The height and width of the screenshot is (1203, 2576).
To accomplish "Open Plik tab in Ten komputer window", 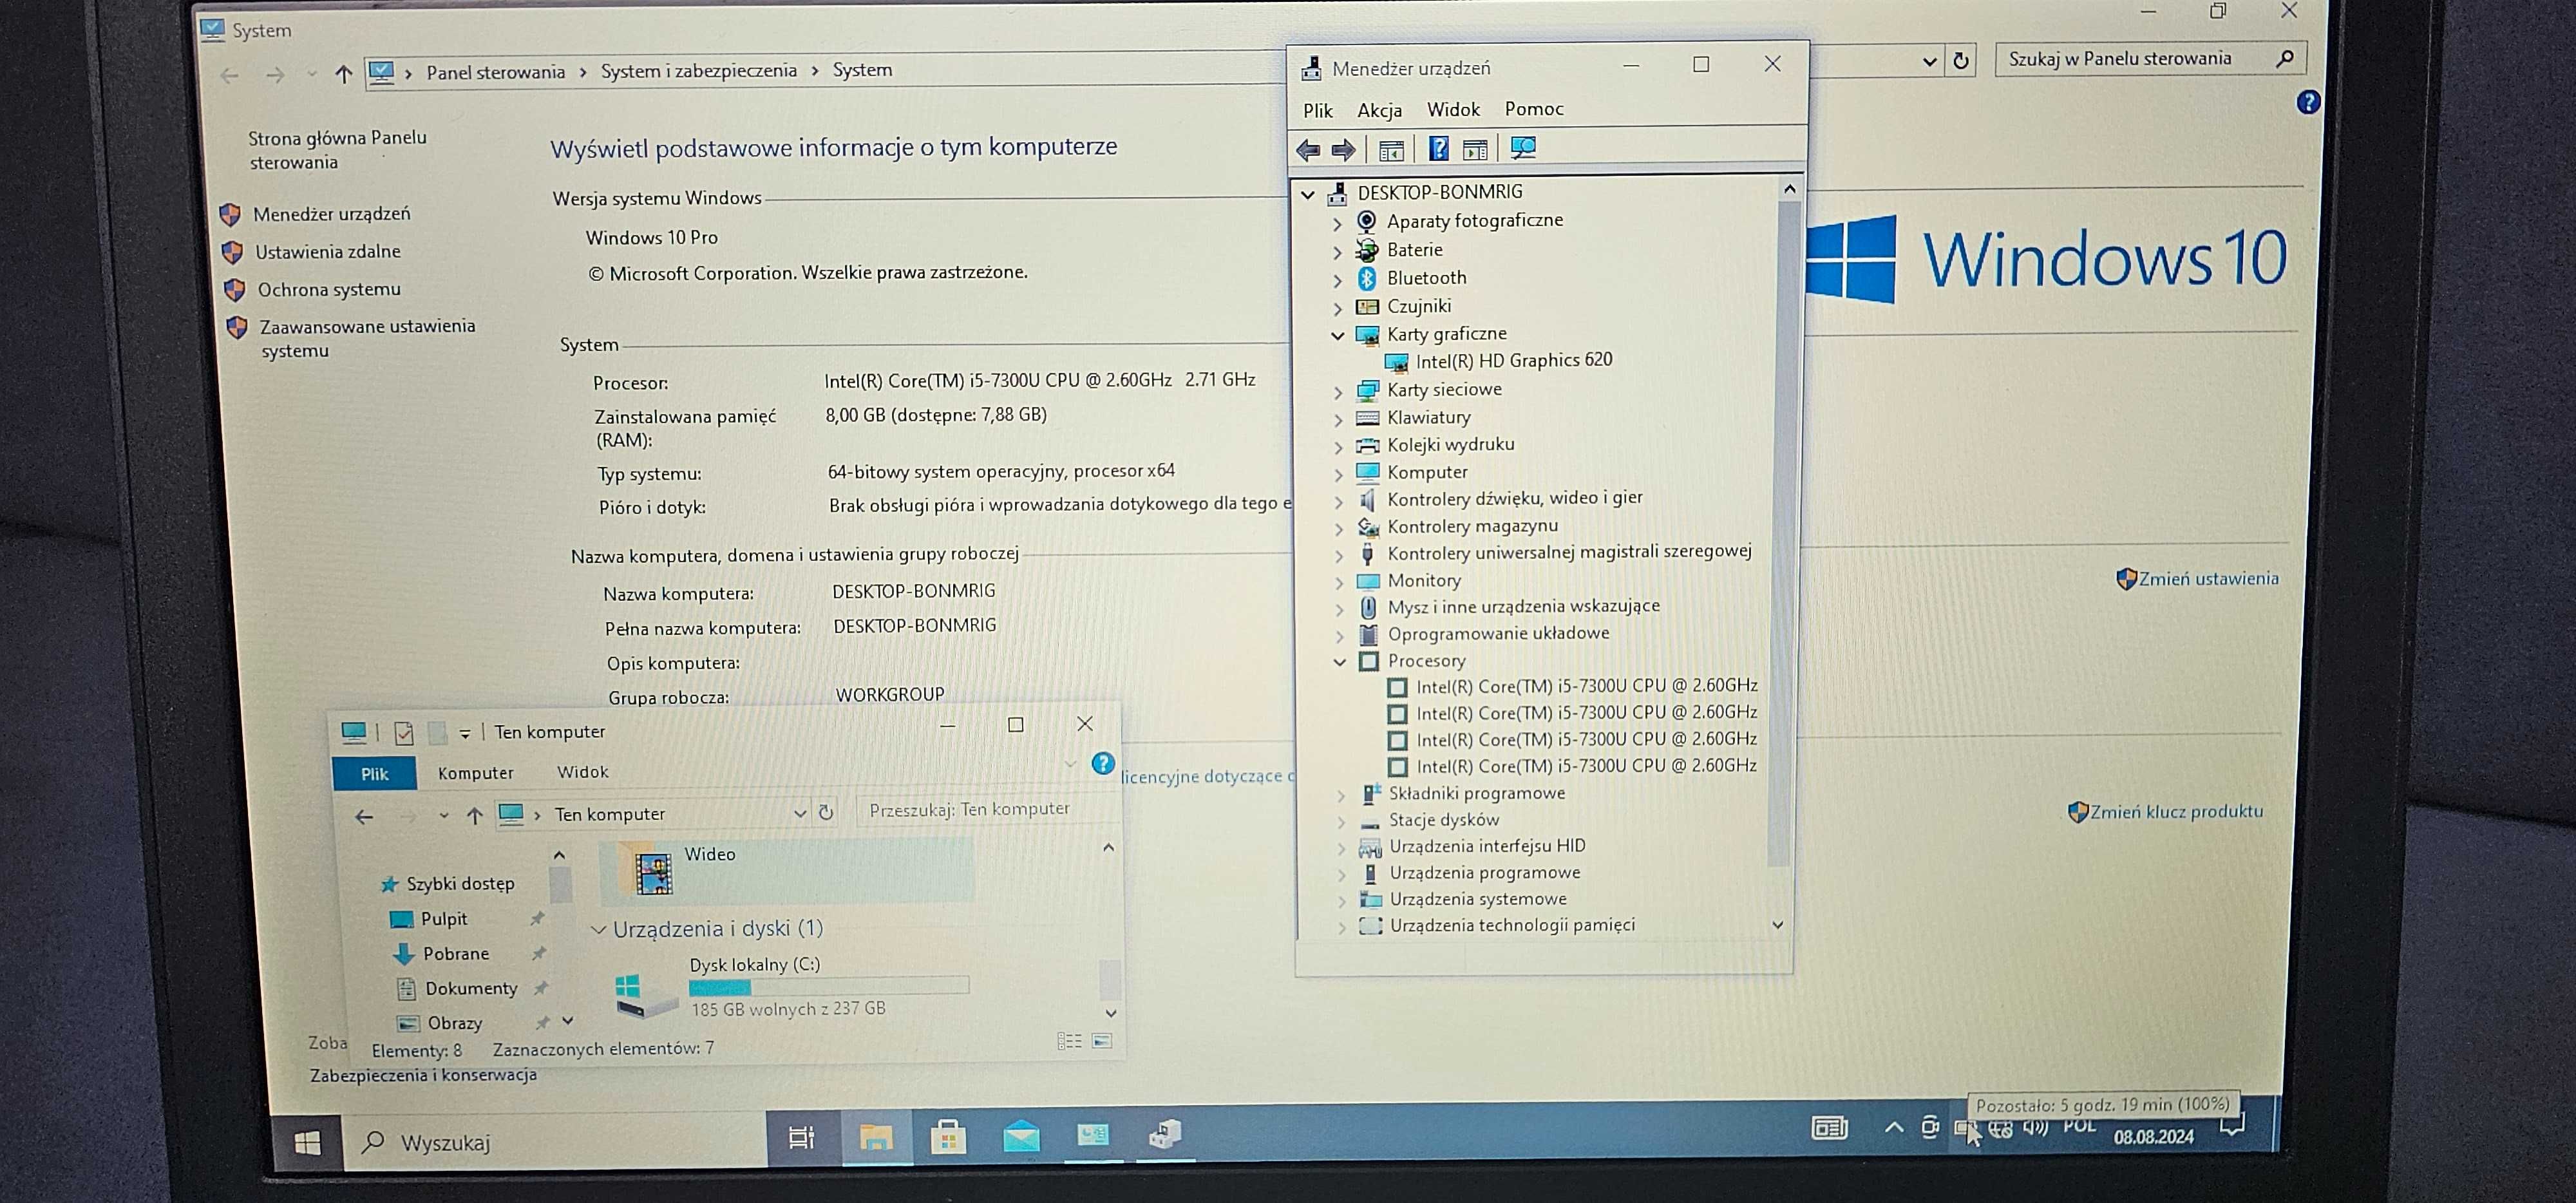I will click(374, 774).
